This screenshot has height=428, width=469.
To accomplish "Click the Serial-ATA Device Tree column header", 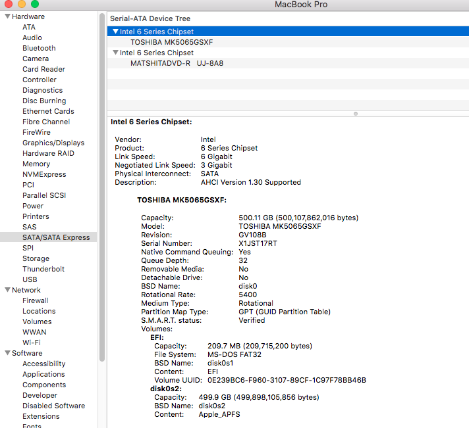I will pos(150,18).
